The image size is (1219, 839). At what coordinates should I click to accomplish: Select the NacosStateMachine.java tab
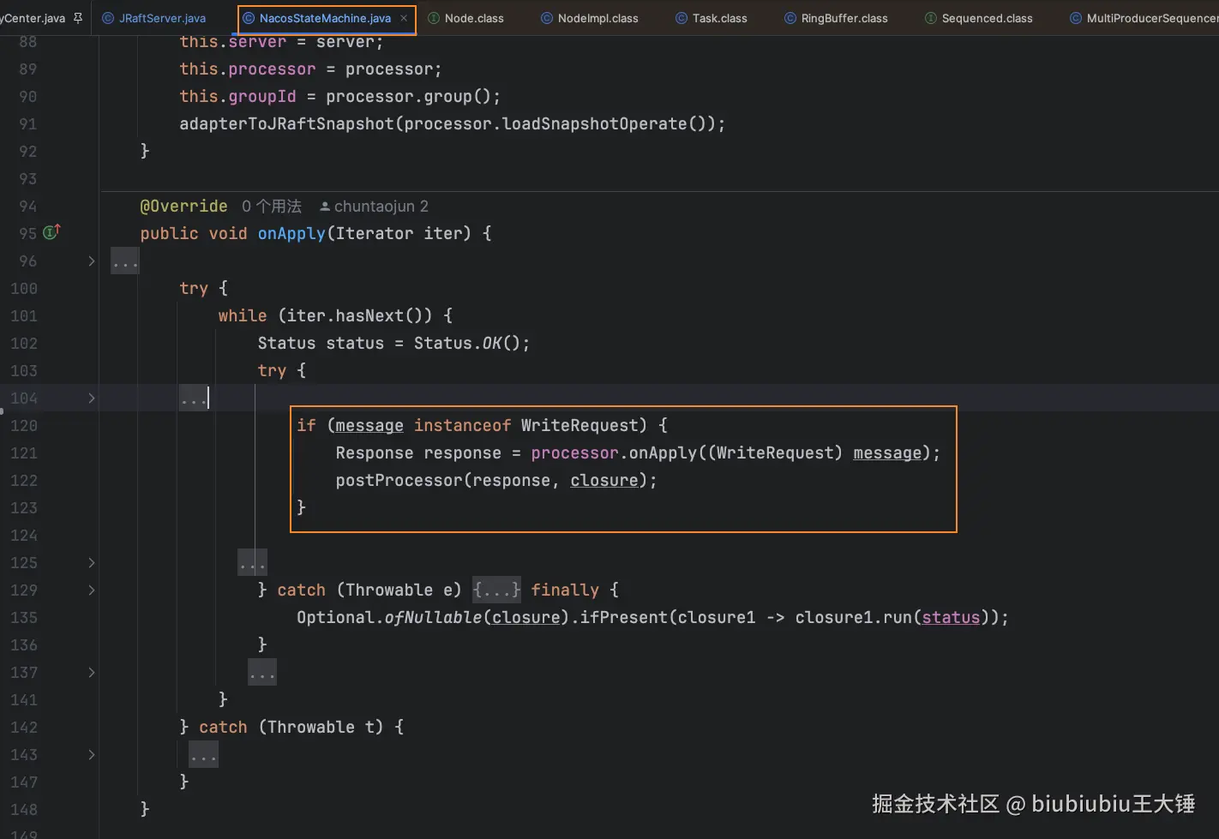click(x=325, y=18)
